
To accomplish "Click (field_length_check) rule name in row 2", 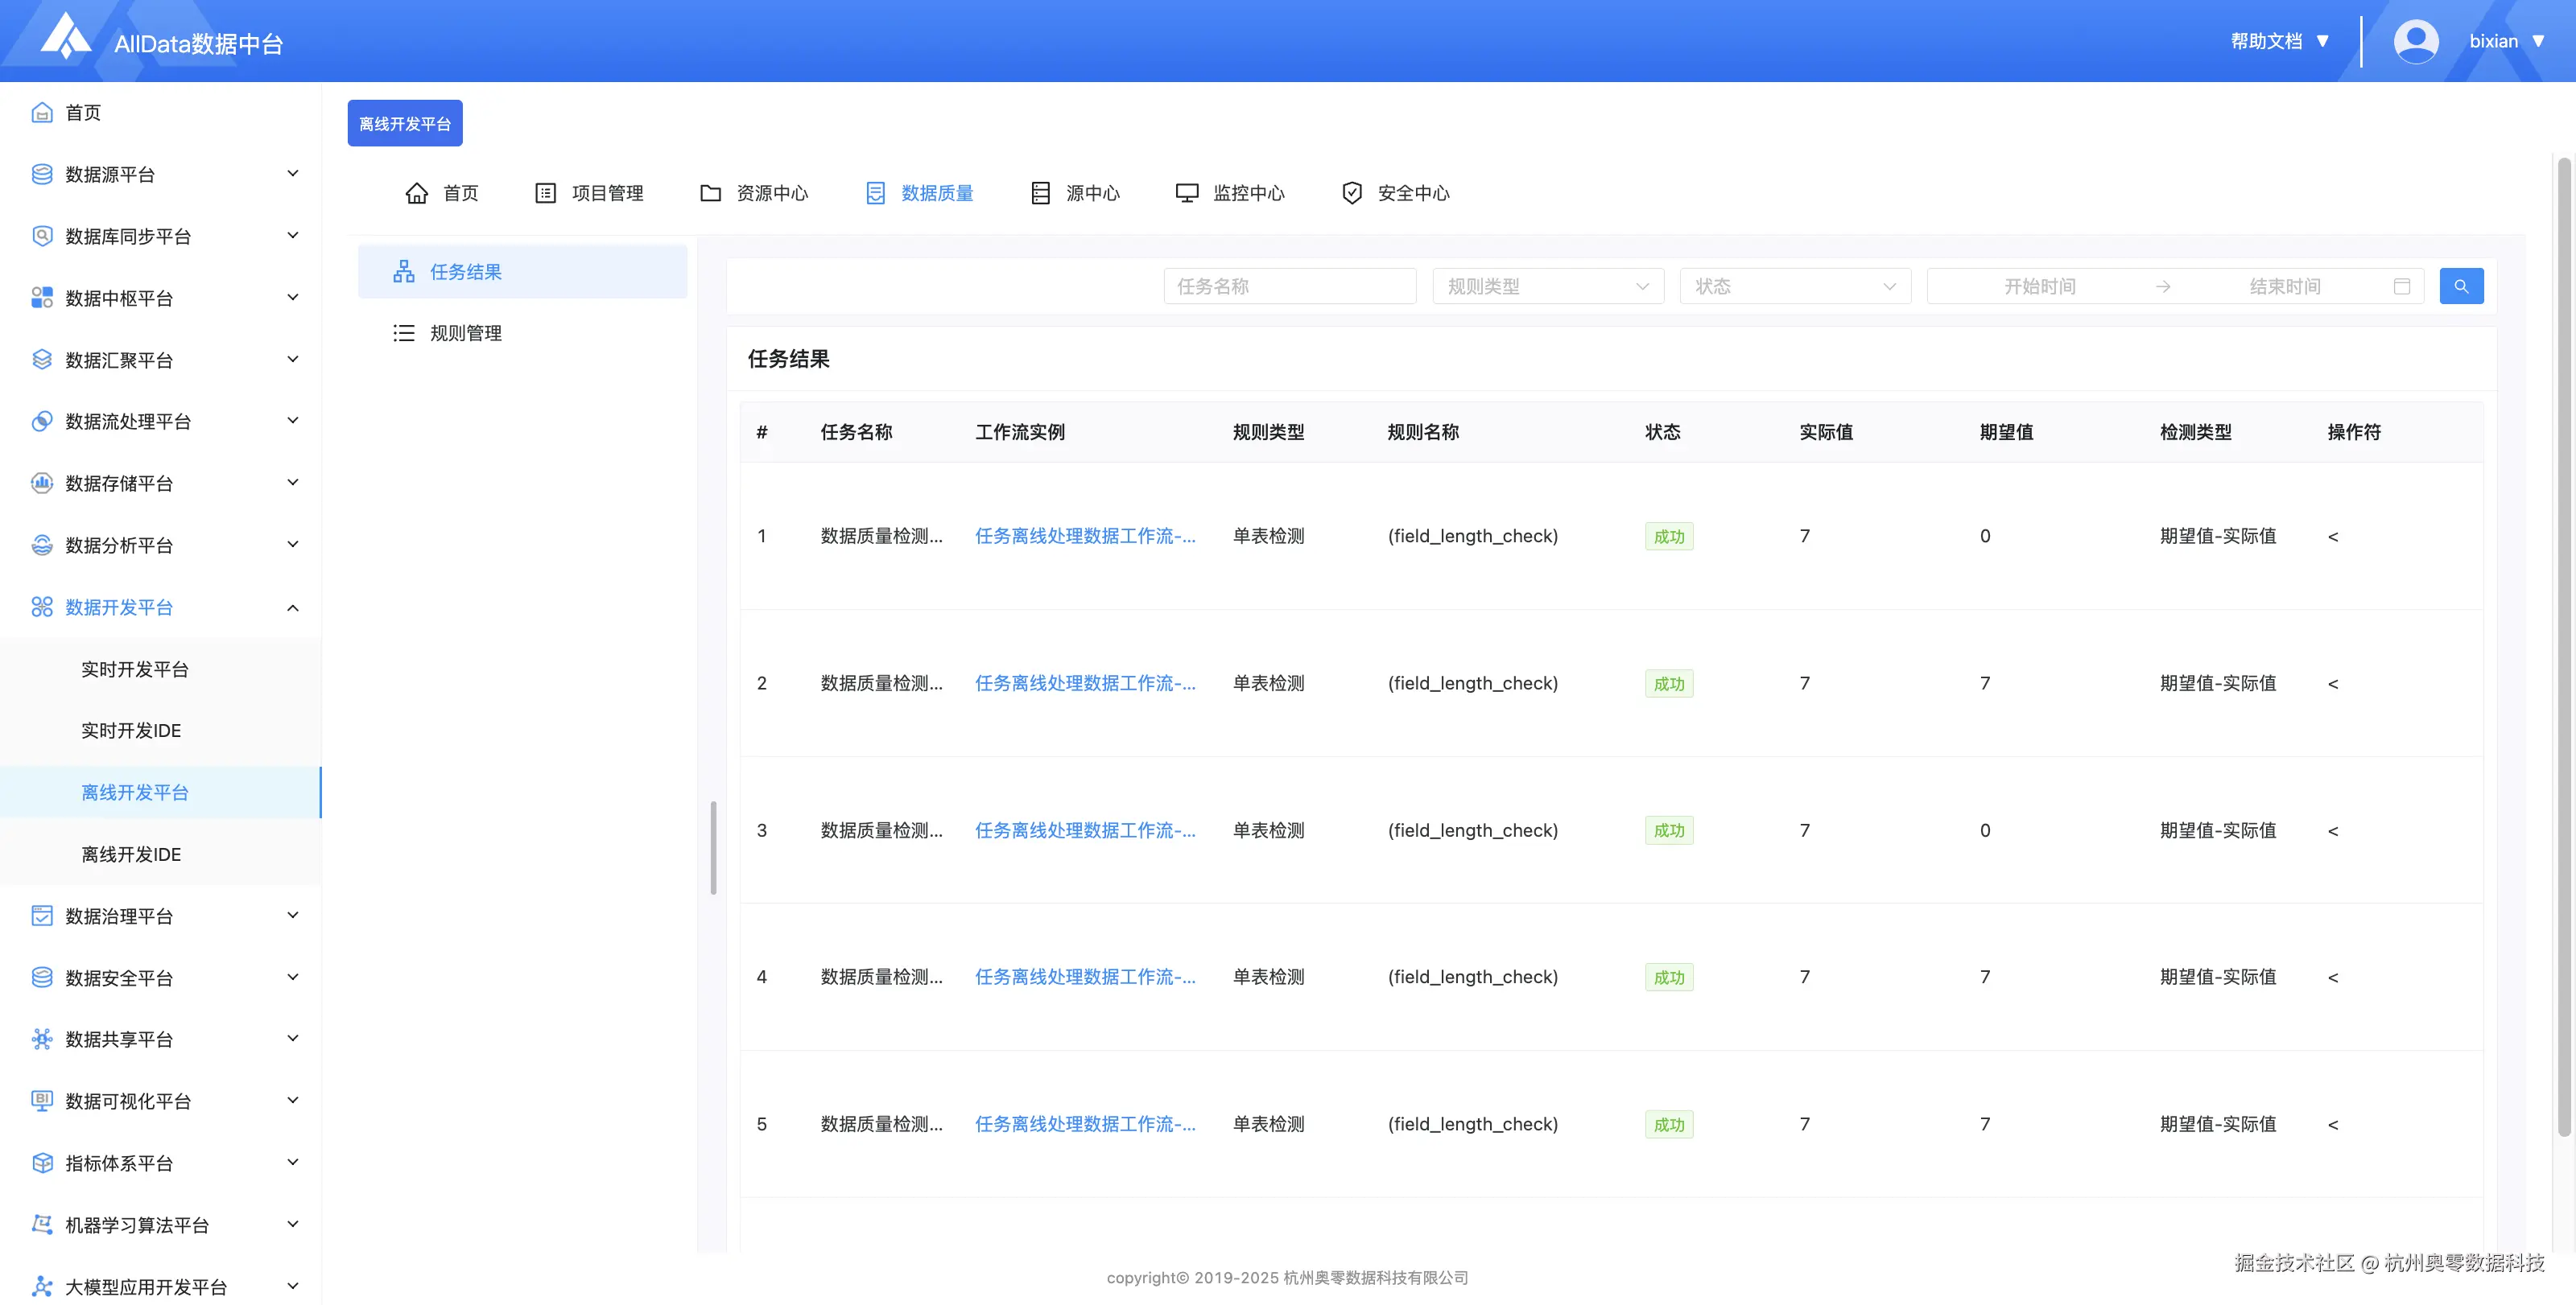I will click(x=1472, y=684).
